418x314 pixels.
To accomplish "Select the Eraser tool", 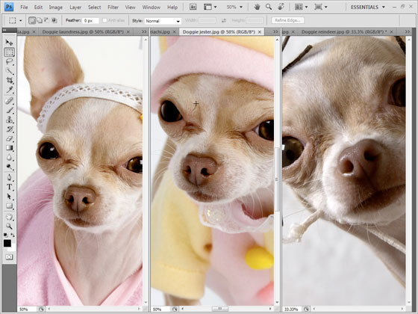I will coord(9,138).
